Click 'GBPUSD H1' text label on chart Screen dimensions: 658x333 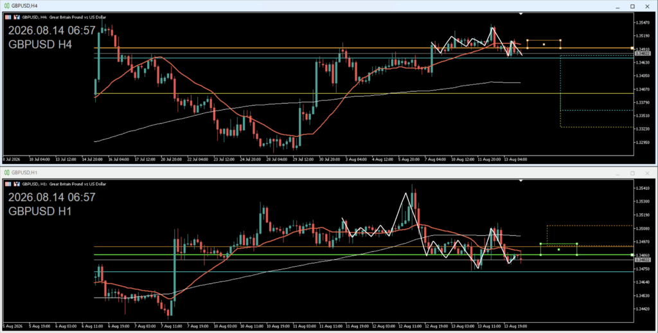tap(40, 212)
